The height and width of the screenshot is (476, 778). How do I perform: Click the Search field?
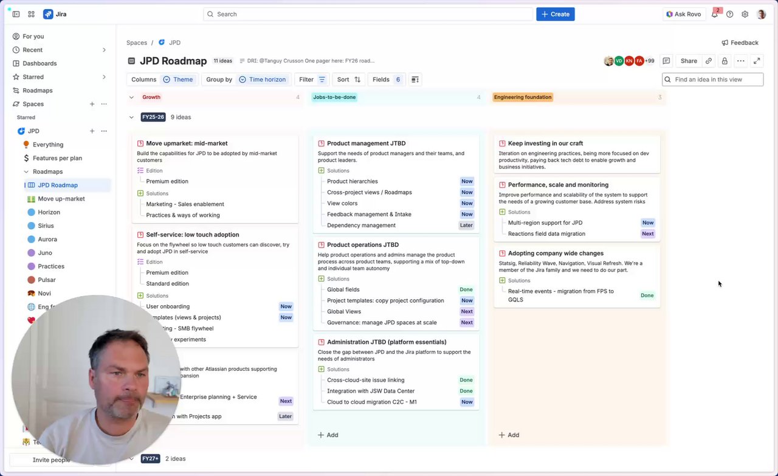tap(368, 14)
